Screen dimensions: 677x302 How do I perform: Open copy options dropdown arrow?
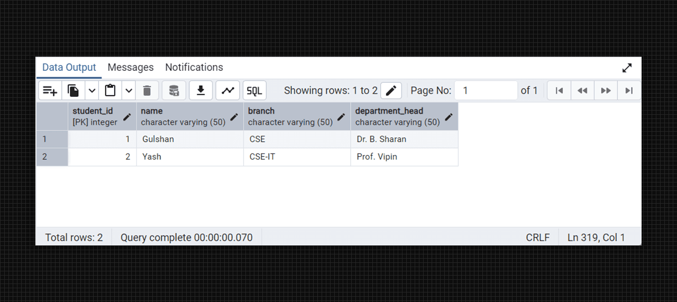point(92,90)
